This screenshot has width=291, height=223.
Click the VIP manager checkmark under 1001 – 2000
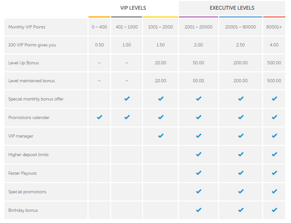pos(161,136)
